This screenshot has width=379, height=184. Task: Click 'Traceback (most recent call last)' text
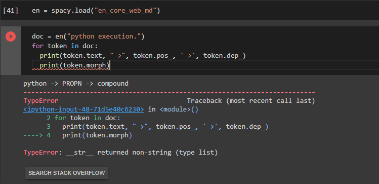click(251, 101)
